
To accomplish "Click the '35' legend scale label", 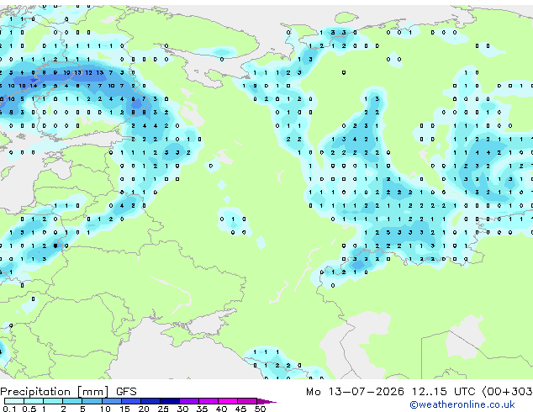I will (202, 409).
